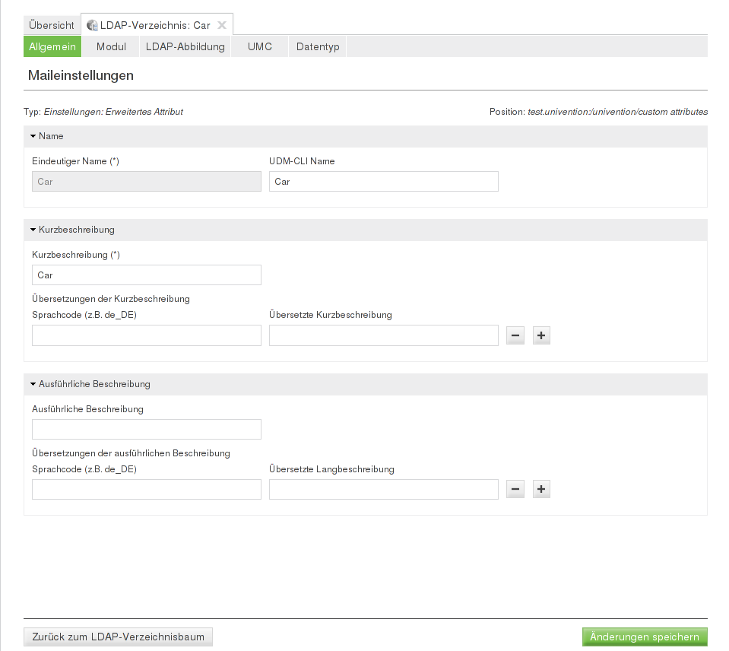Add a Langbeschreibung translation row with plus
This screenshot has width=729, height=651.
(x=541, y=489)
